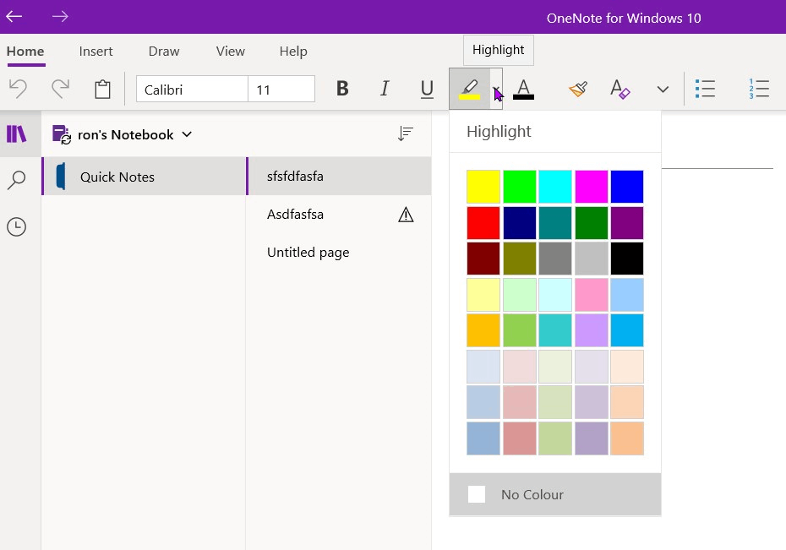Open highlight colour dropdown arrow
The width and height of the screenshot is (786, 550).
click(496, 90)
